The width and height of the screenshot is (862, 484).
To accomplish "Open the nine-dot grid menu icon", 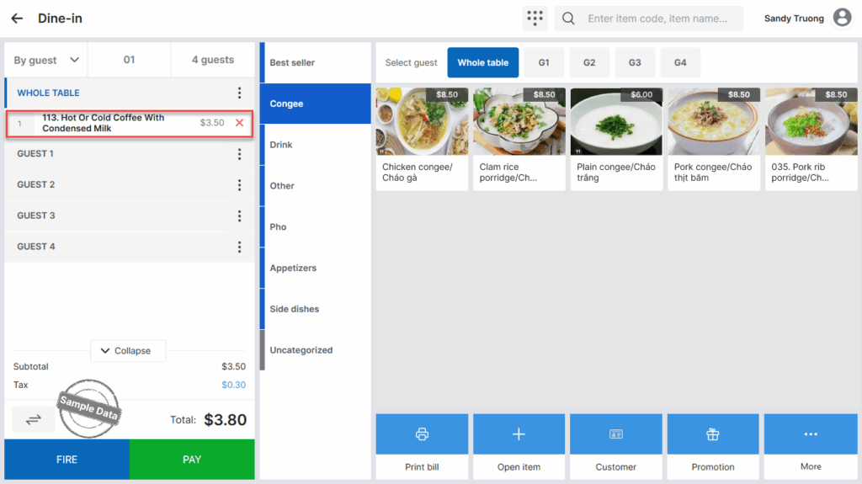I will tap(534, 19).
